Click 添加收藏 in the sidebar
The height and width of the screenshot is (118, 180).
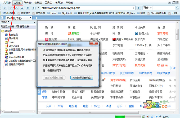[8, 27]
